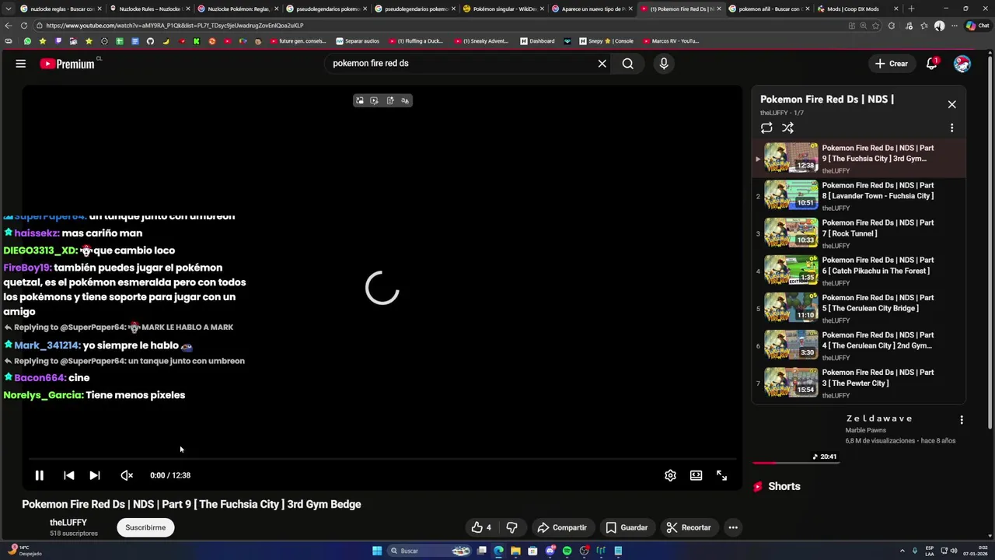The height and width of the screenshot is (560, 995).
Task: Save video with Guardar button
Action: (627, 527)
